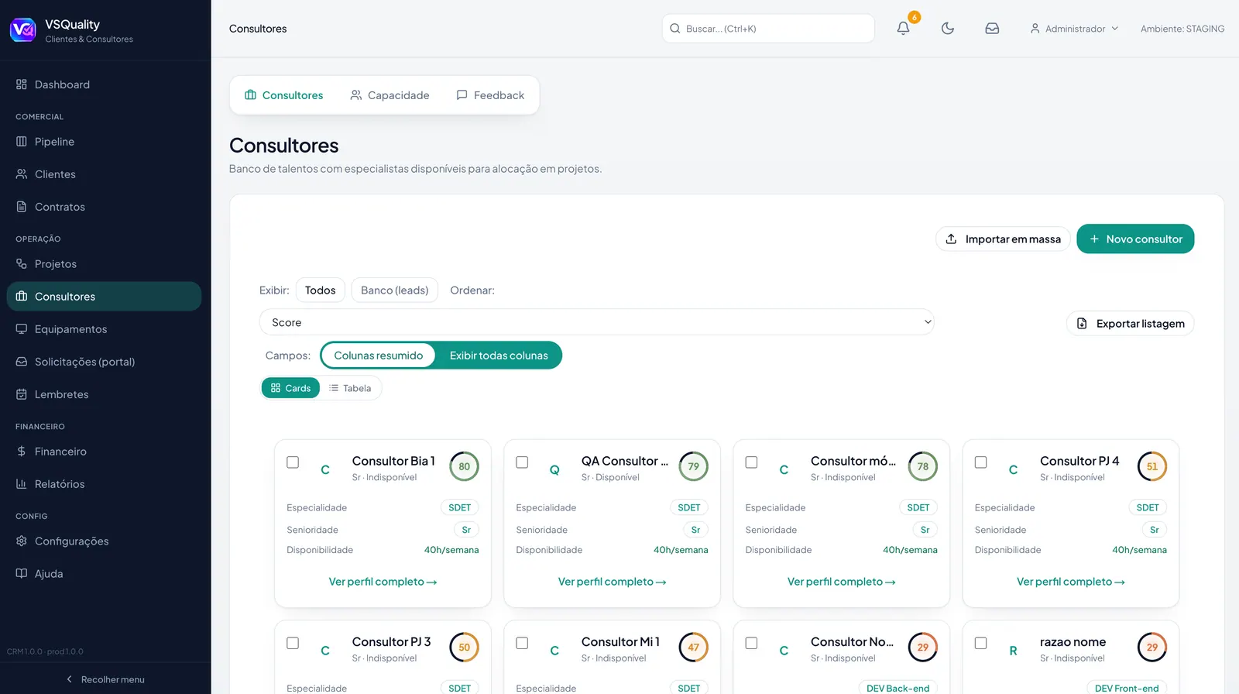The image size is (1239, 694).
Task: Open the inbox tray icon
Action: coord(992,29)
